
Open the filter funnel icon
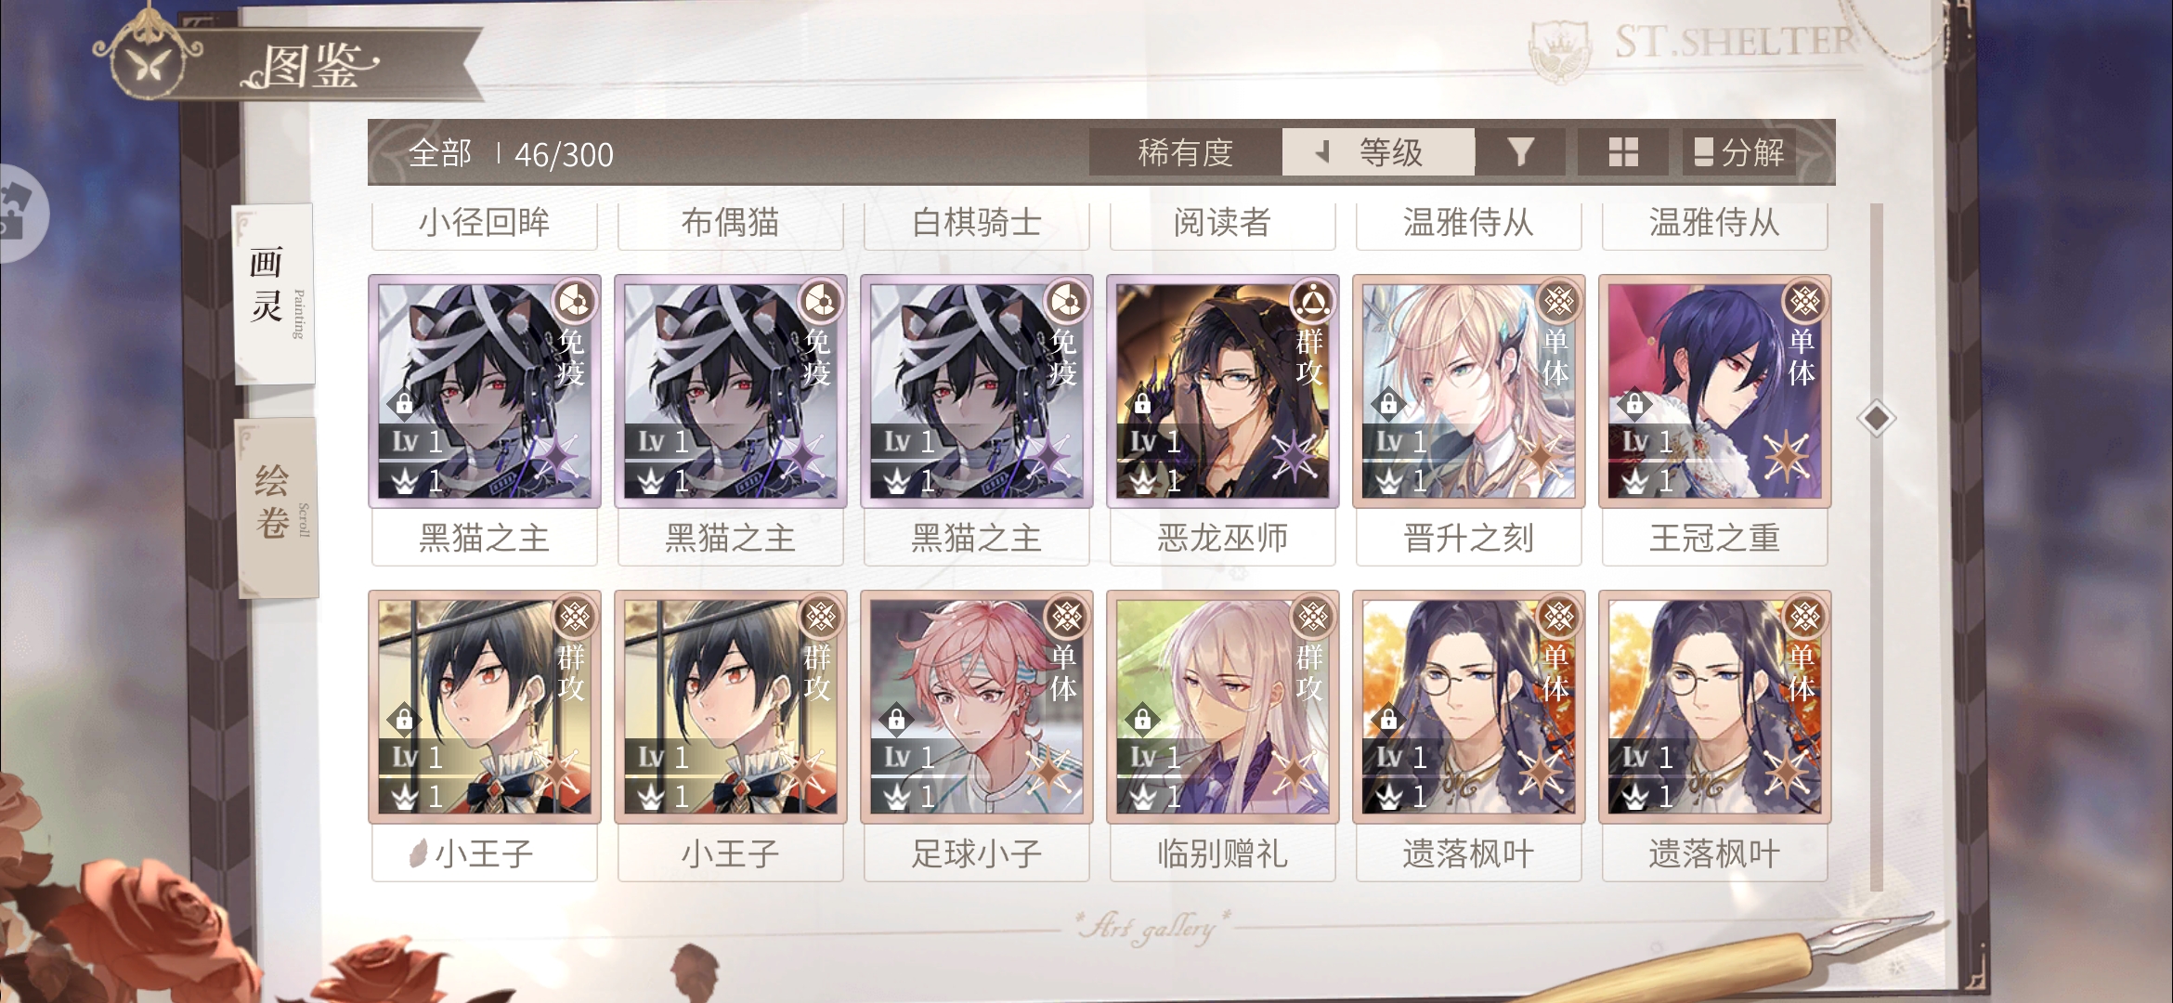(x=1520, y=152)
